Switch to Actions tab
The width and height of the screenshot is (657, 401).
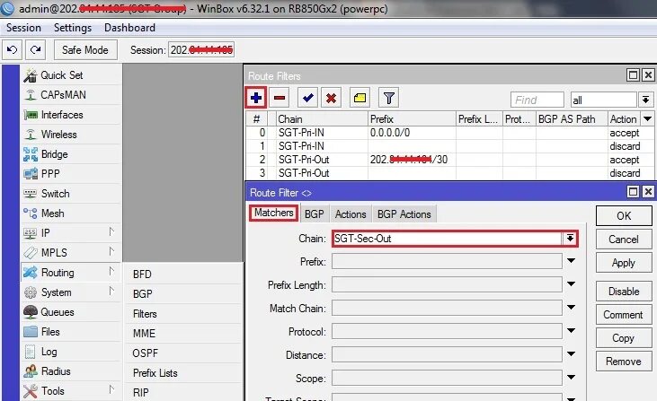coord(351,214)
